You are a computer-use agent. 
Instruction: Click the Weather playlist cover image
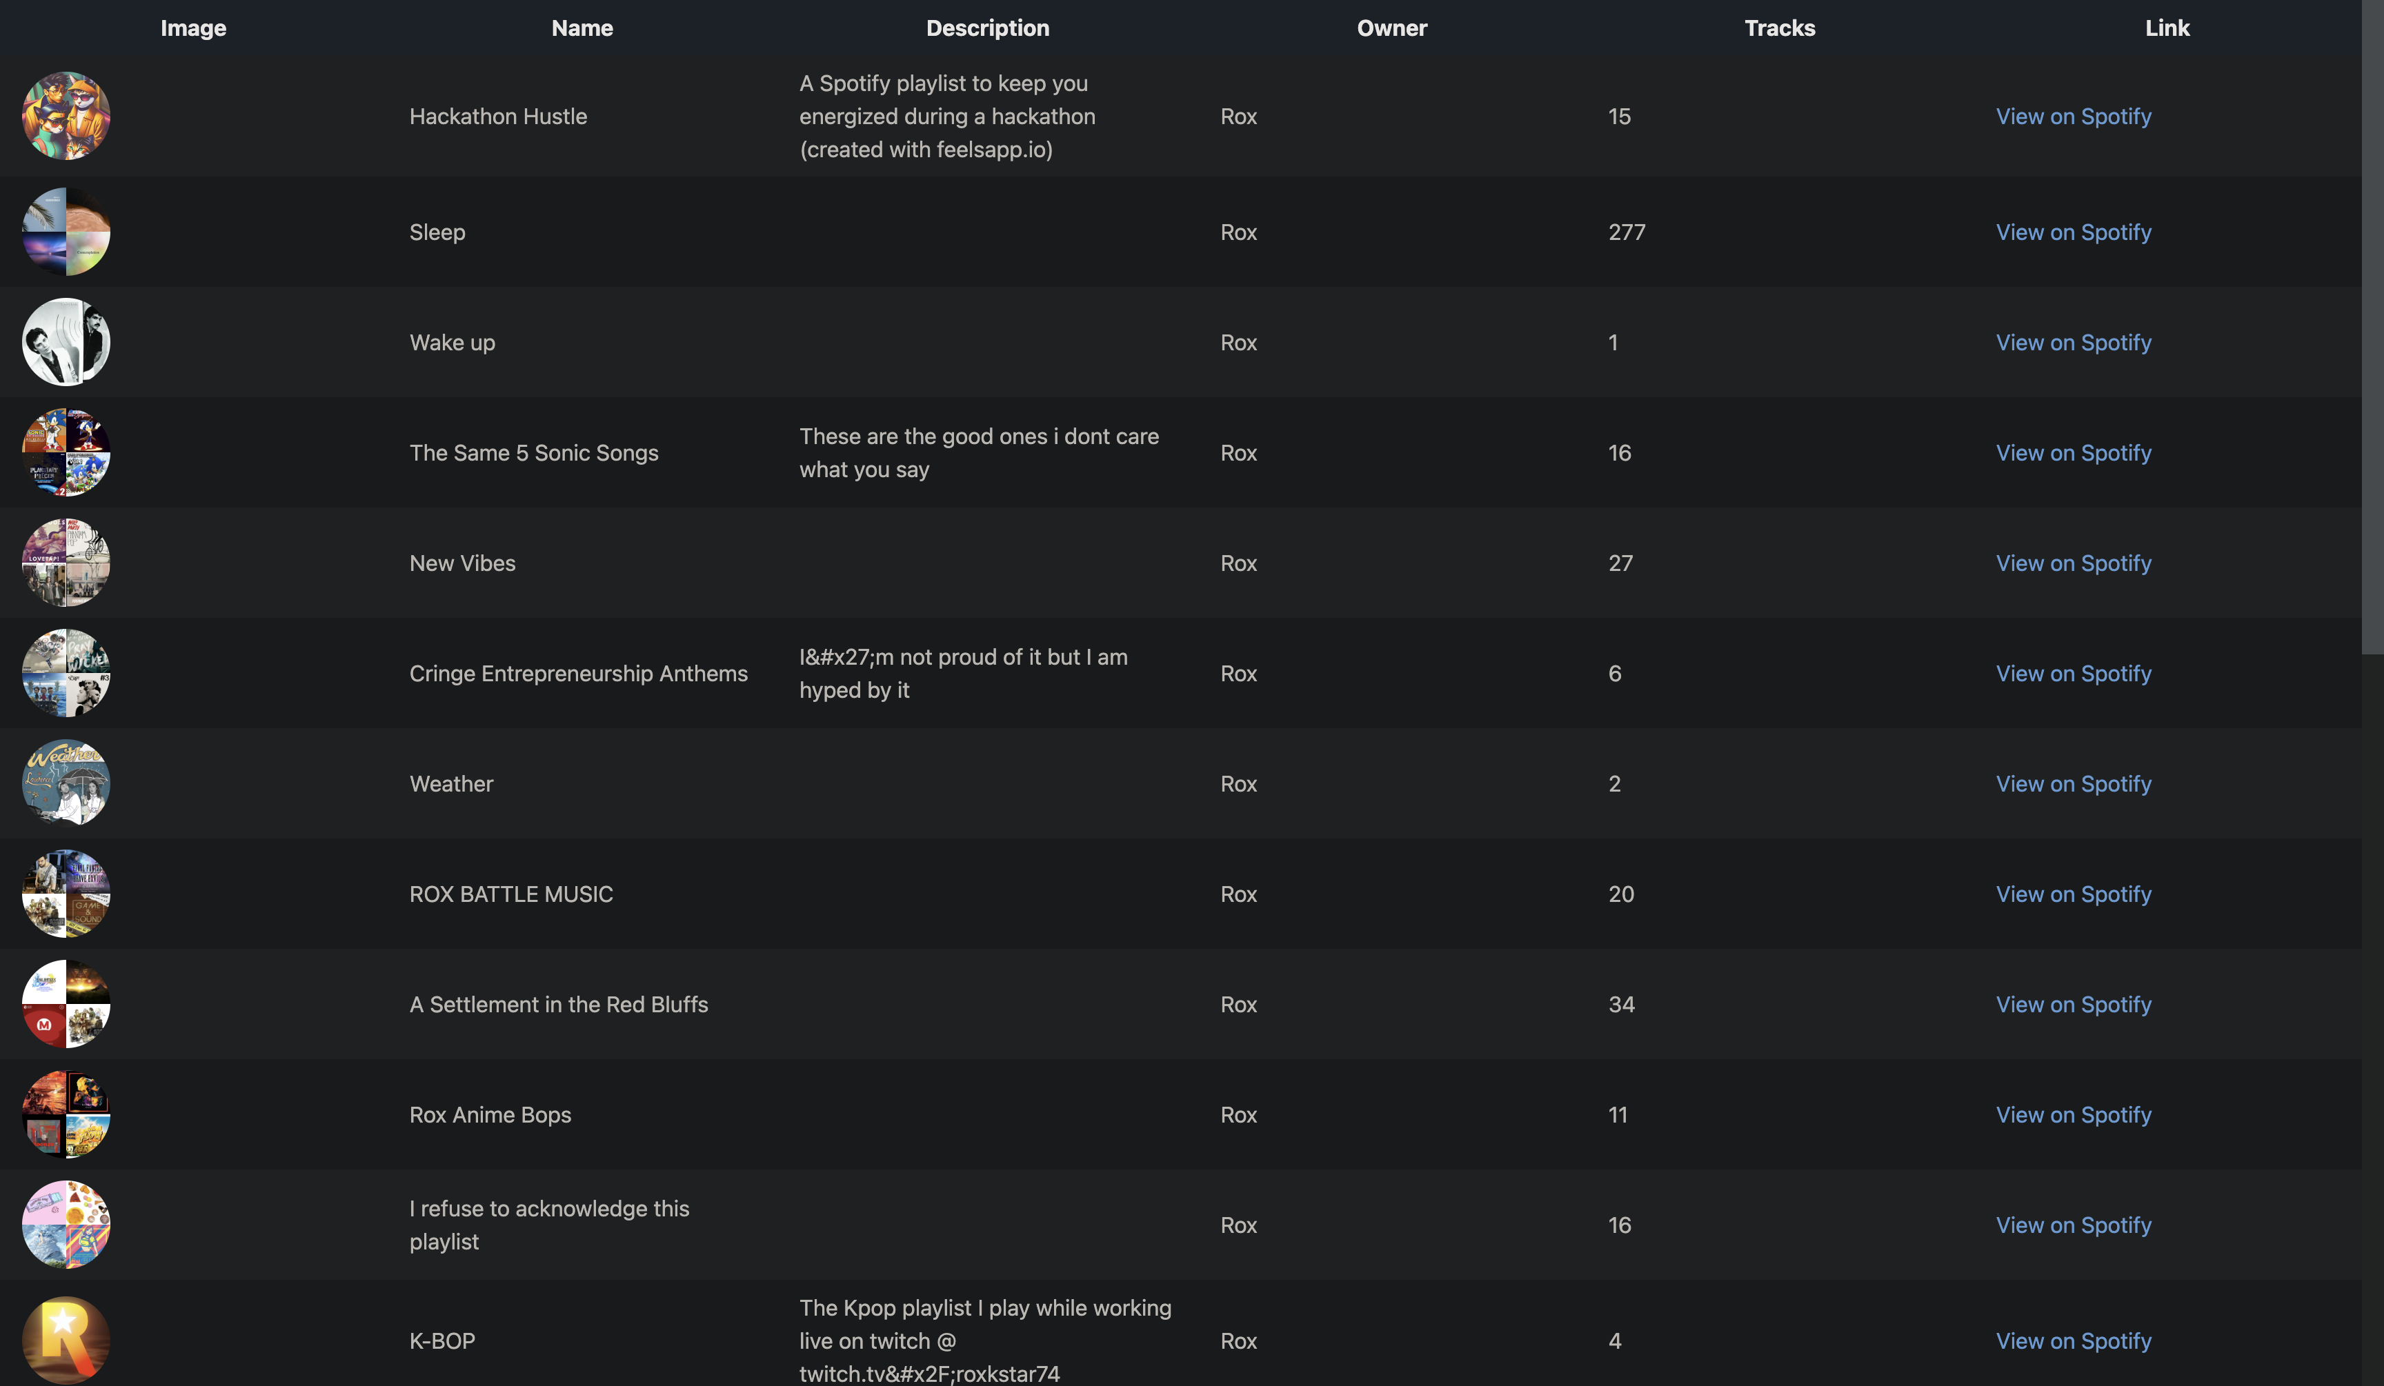pyautogui.click(x=66, y=784)
